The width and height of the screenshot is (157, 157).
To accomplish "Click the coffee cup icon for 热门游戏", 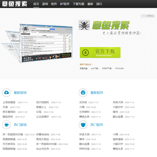I will pos(6,125).
